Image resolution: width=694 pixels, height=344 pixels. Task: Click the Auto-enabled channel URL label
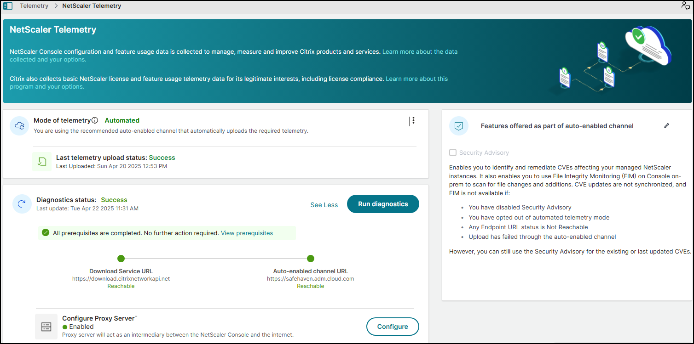[x=311, y=271]
